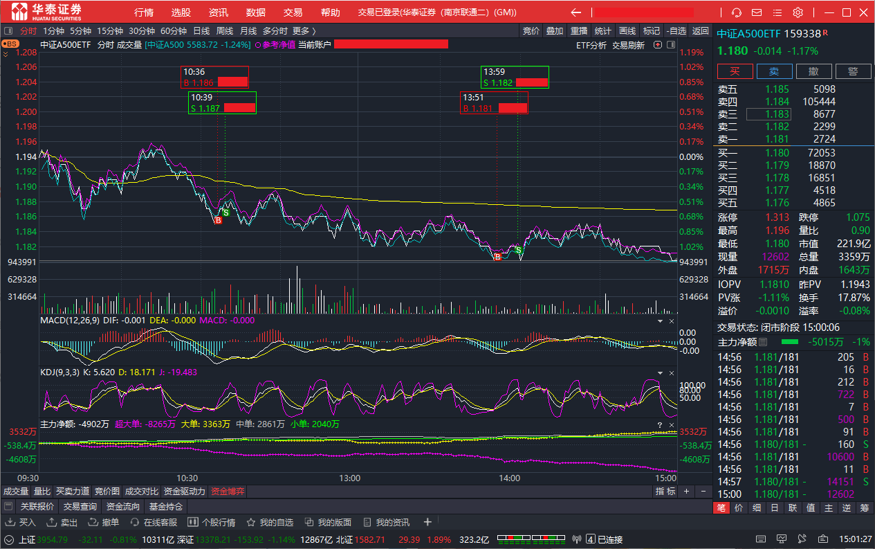Click the market breadth color bar indicator

point(526,539)
